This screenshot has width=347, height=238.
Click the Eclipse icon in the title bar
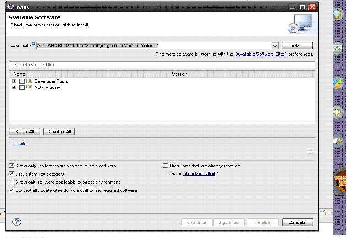click(11, 7)
